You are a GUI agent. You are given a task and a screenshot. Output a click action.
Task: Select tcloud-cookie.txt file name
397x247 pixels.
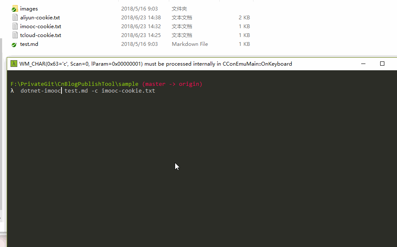tap(40, 35)
